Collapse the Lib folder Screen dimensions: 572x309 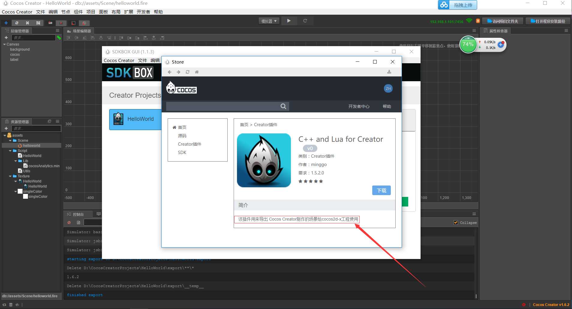16,161
